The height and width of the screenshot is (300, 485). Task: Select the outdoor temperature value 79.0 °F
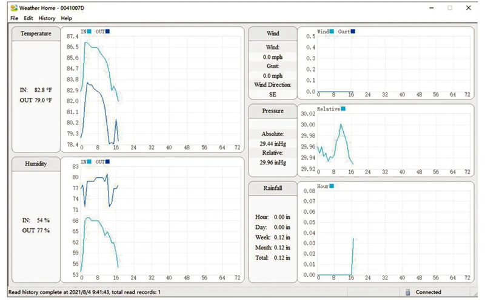[x=43, y=100]
